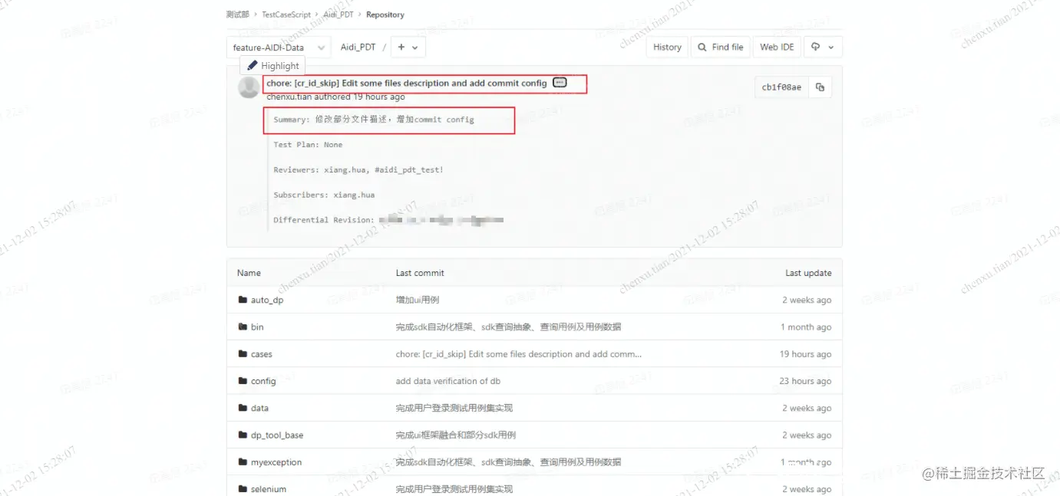Click 2 weeks ago in auto_dp row
The image size is (1060, 496).
click(807, 300)
